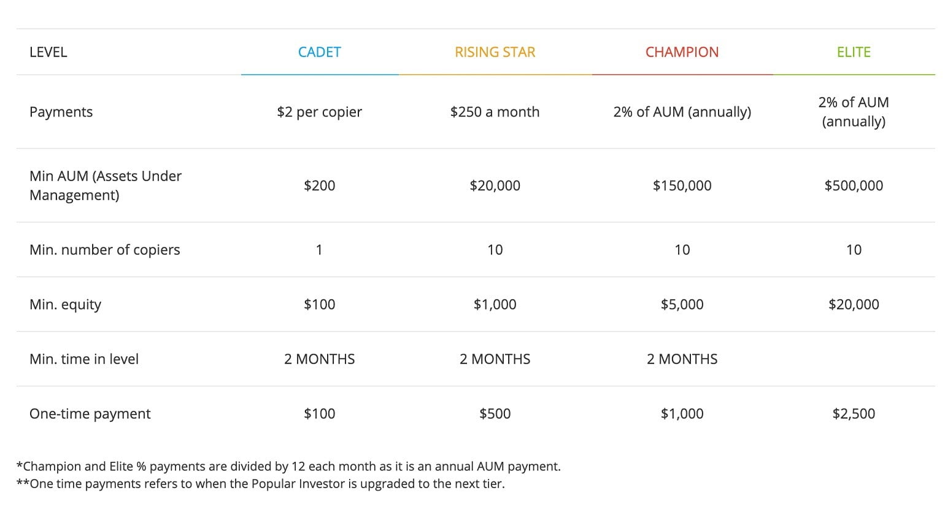Screen dimensions: 945x525
Task: Click the Min. number of copiers label
Action: (x=105, y=250)
